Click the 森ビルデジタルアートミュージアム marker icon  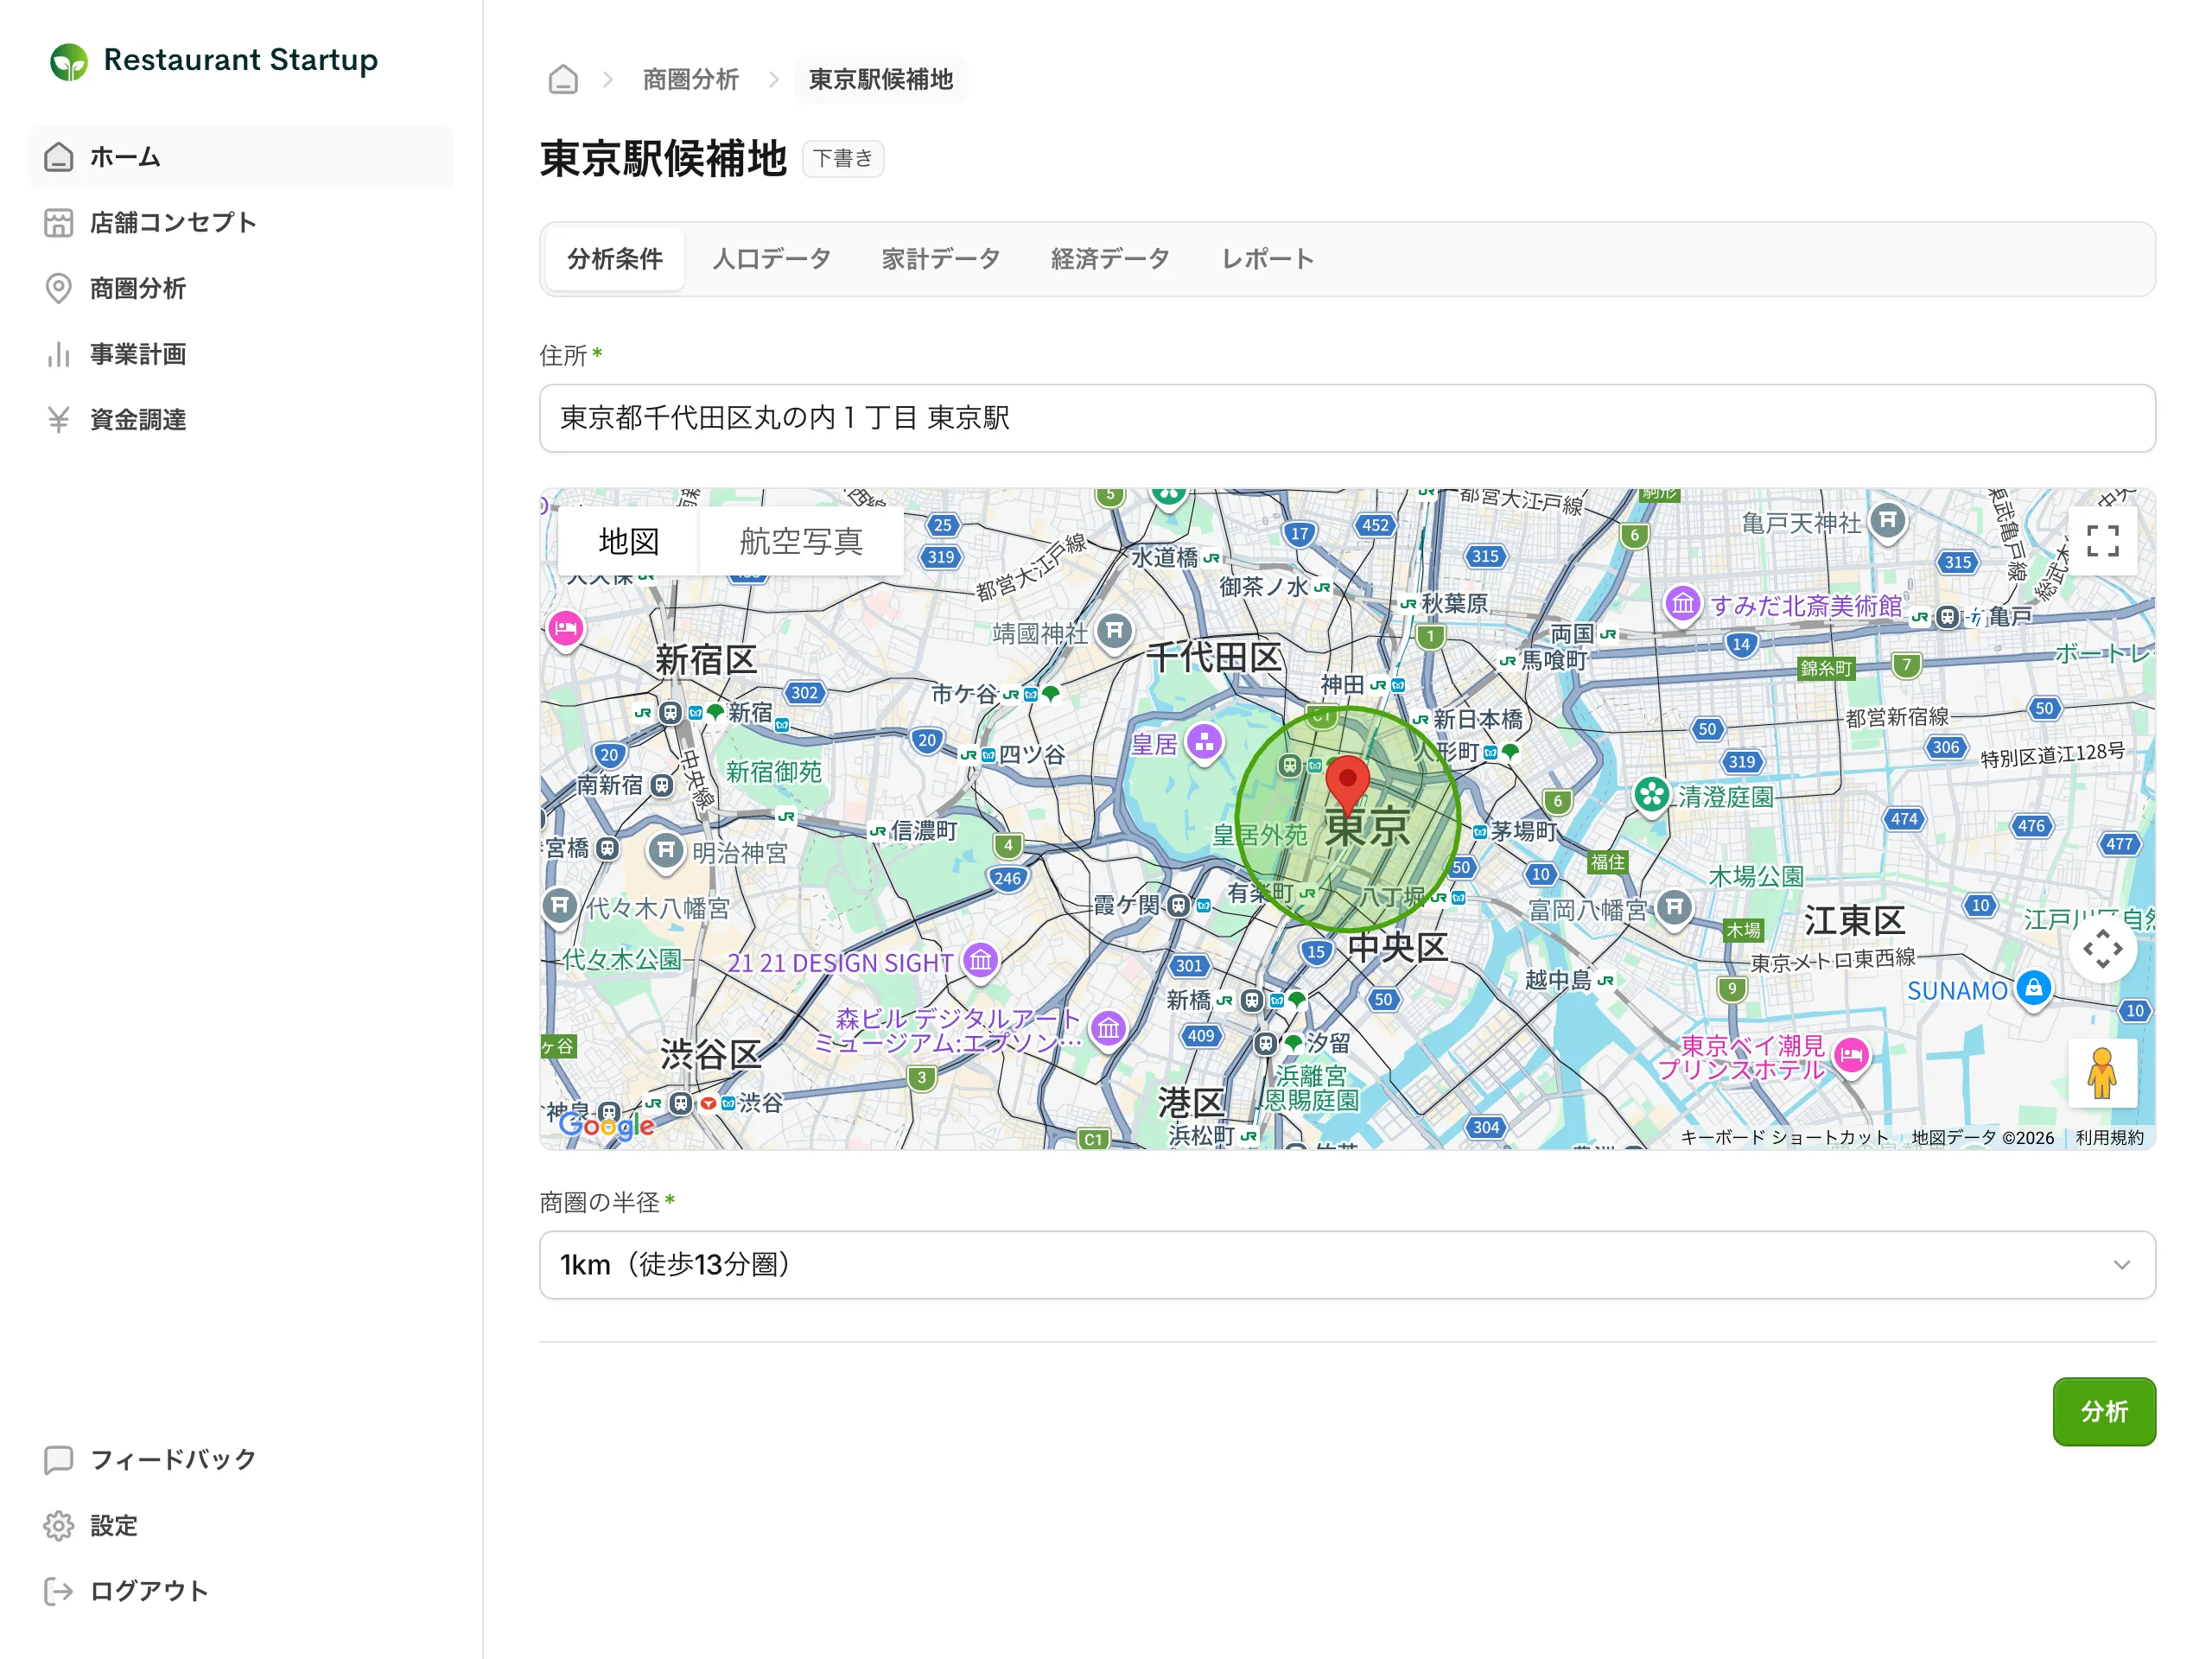pyautogui.click(x=1108, y=1028)
